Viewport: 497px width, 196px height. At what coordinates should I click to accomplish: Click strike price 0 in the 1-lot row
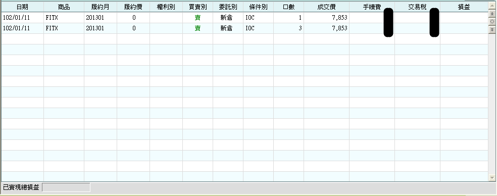(x=134, y=18)
